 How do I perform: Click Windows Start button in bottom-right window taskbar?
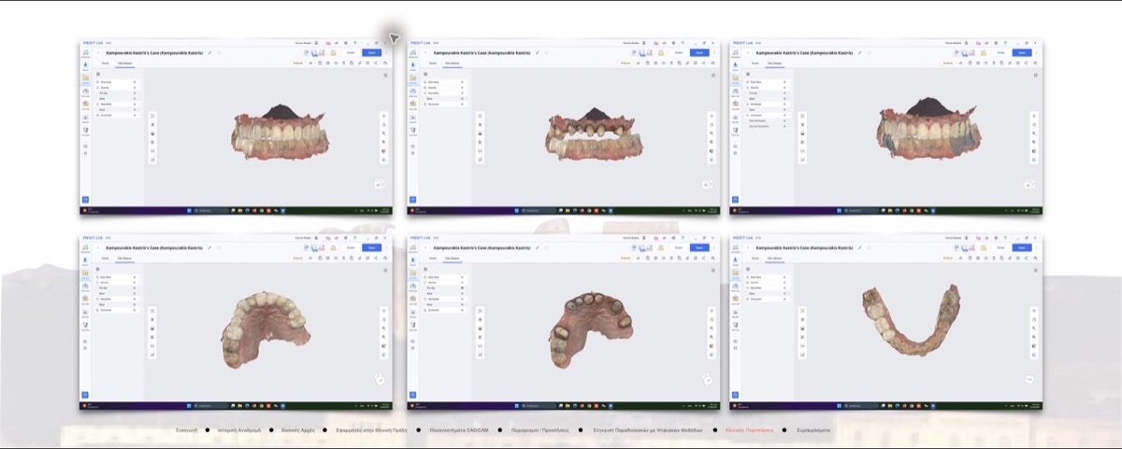(840, 407)
